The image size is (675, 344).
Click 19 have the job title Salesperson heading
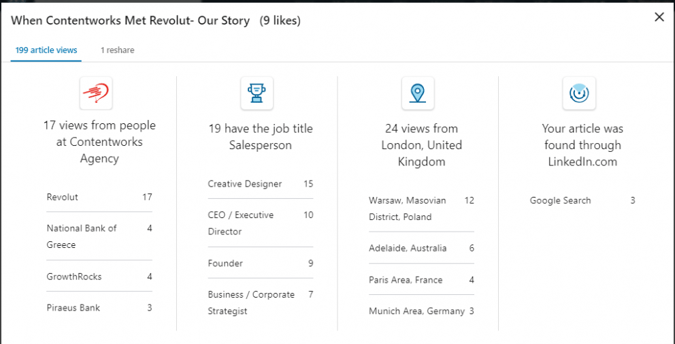coord(261,137)
